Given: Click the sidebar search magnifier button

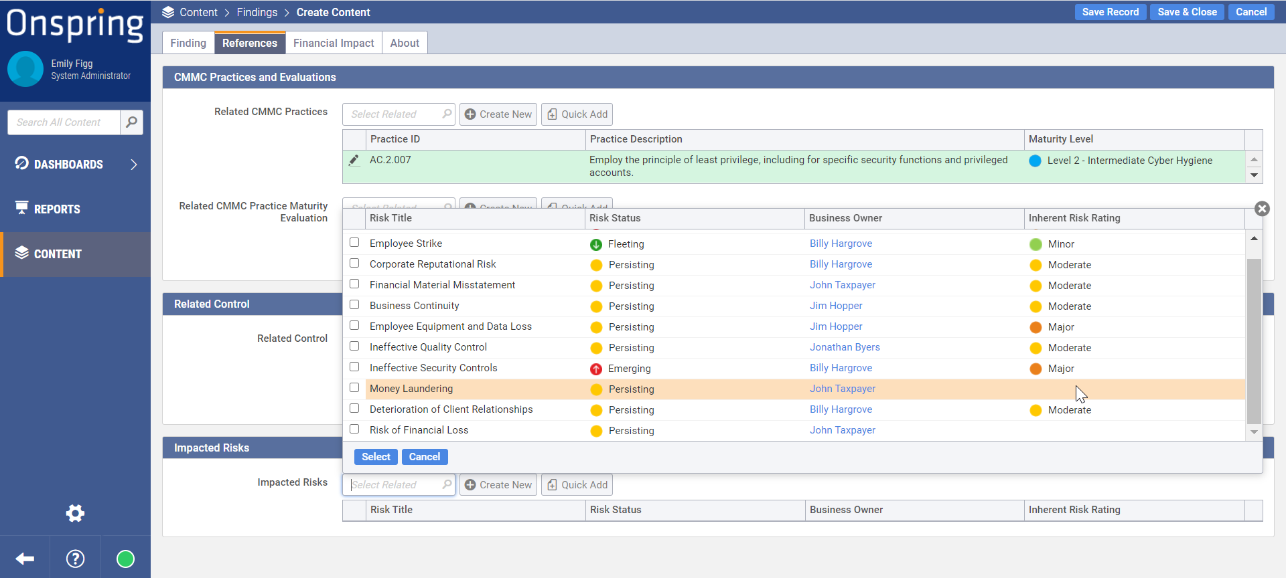Looking at the screenshot, I should pyautogui.click(x=131, y=122).
